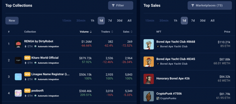Open Bored Ape Yacht Club #8345 image
Image resolution: width=236 pixels, height=104 pixels.
[x=149, y=62]
